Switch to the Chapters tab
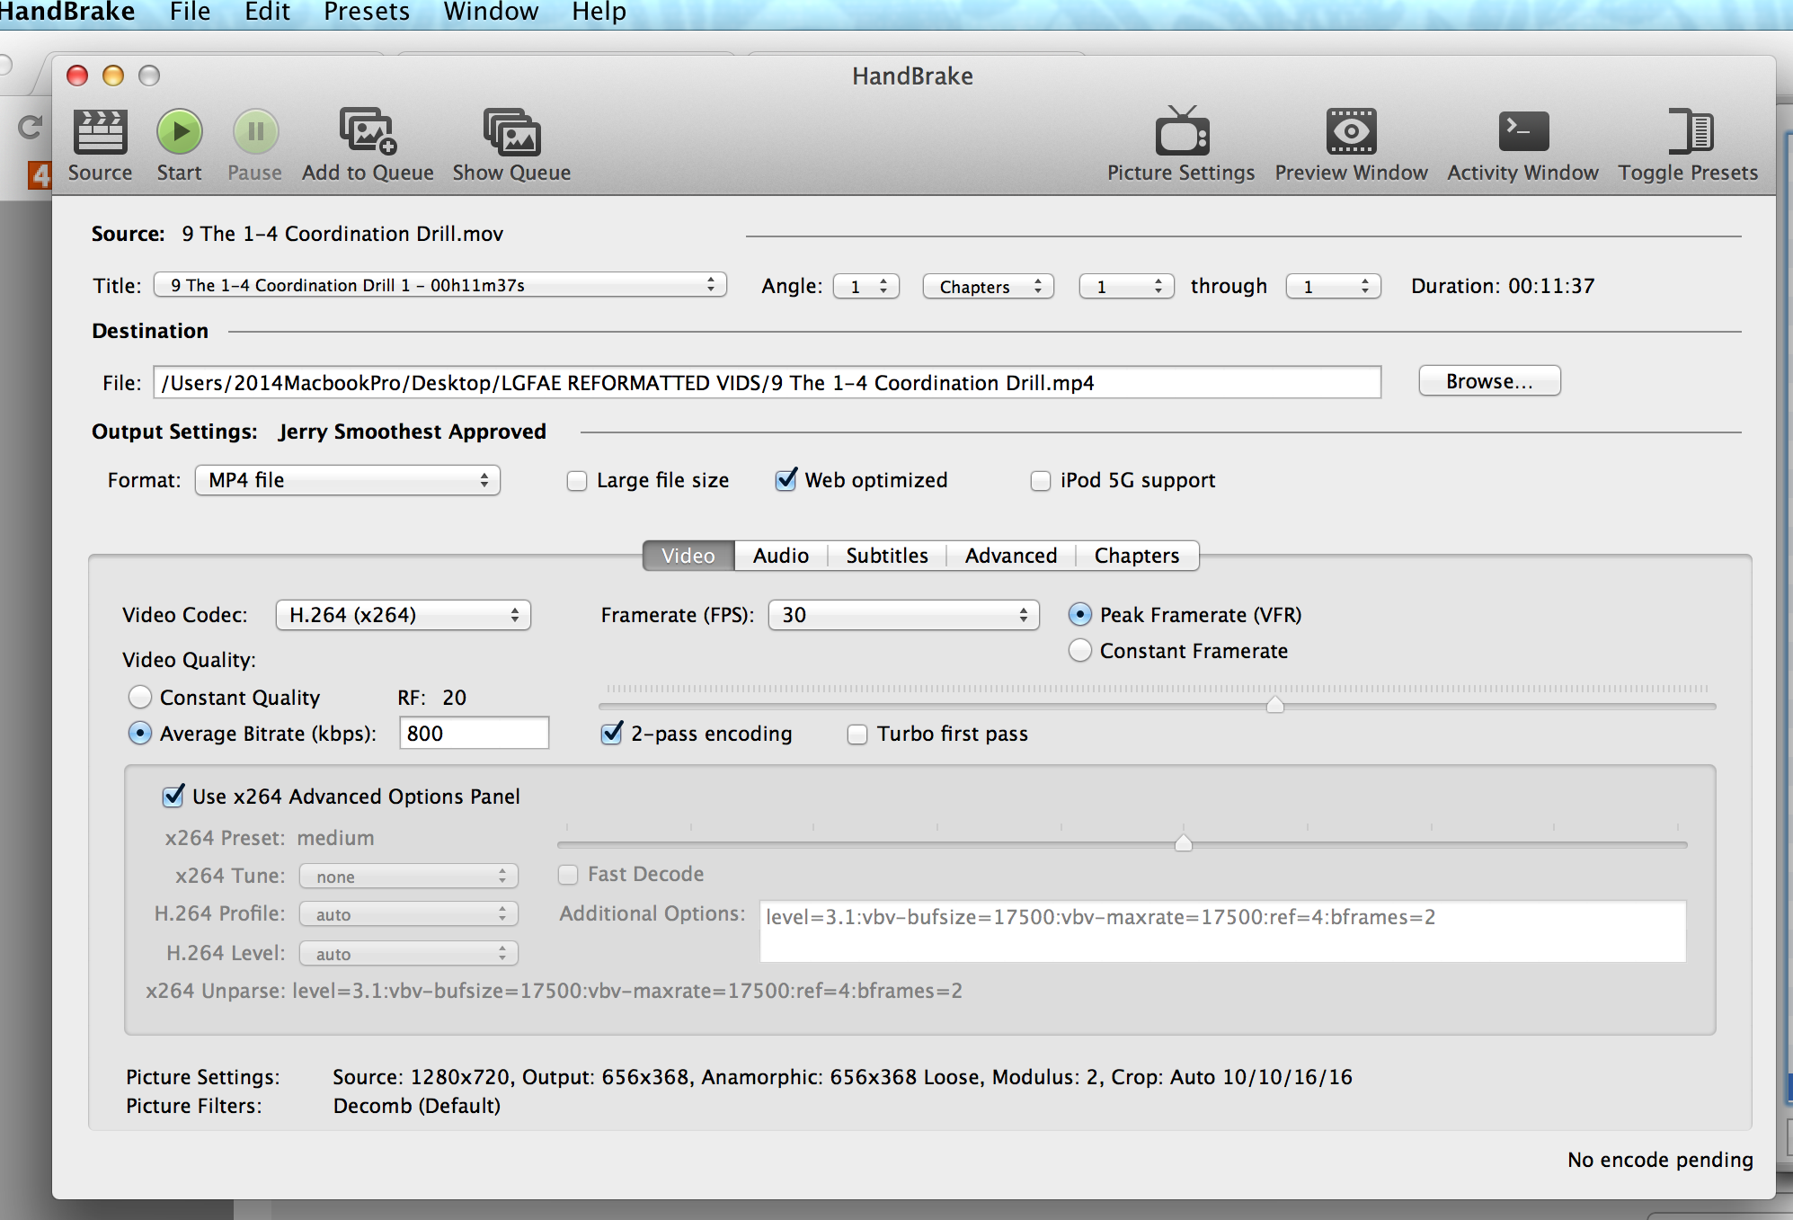 click(1137, 556)
